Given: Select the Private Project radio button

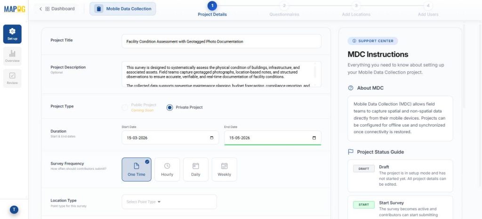Looking at the screenshot, I should pyautogui.click(x=169, y=107).
